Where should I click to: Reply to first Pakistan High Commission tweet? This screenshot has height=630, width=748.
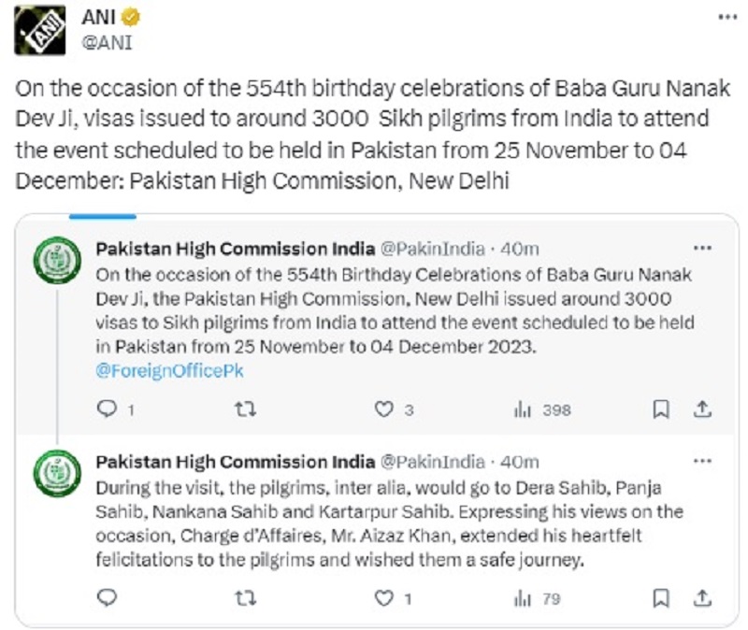click(x=107, y=409)
